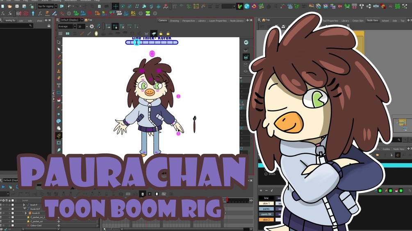Select the 'pants' colour swatch

(x=266, y=209)
